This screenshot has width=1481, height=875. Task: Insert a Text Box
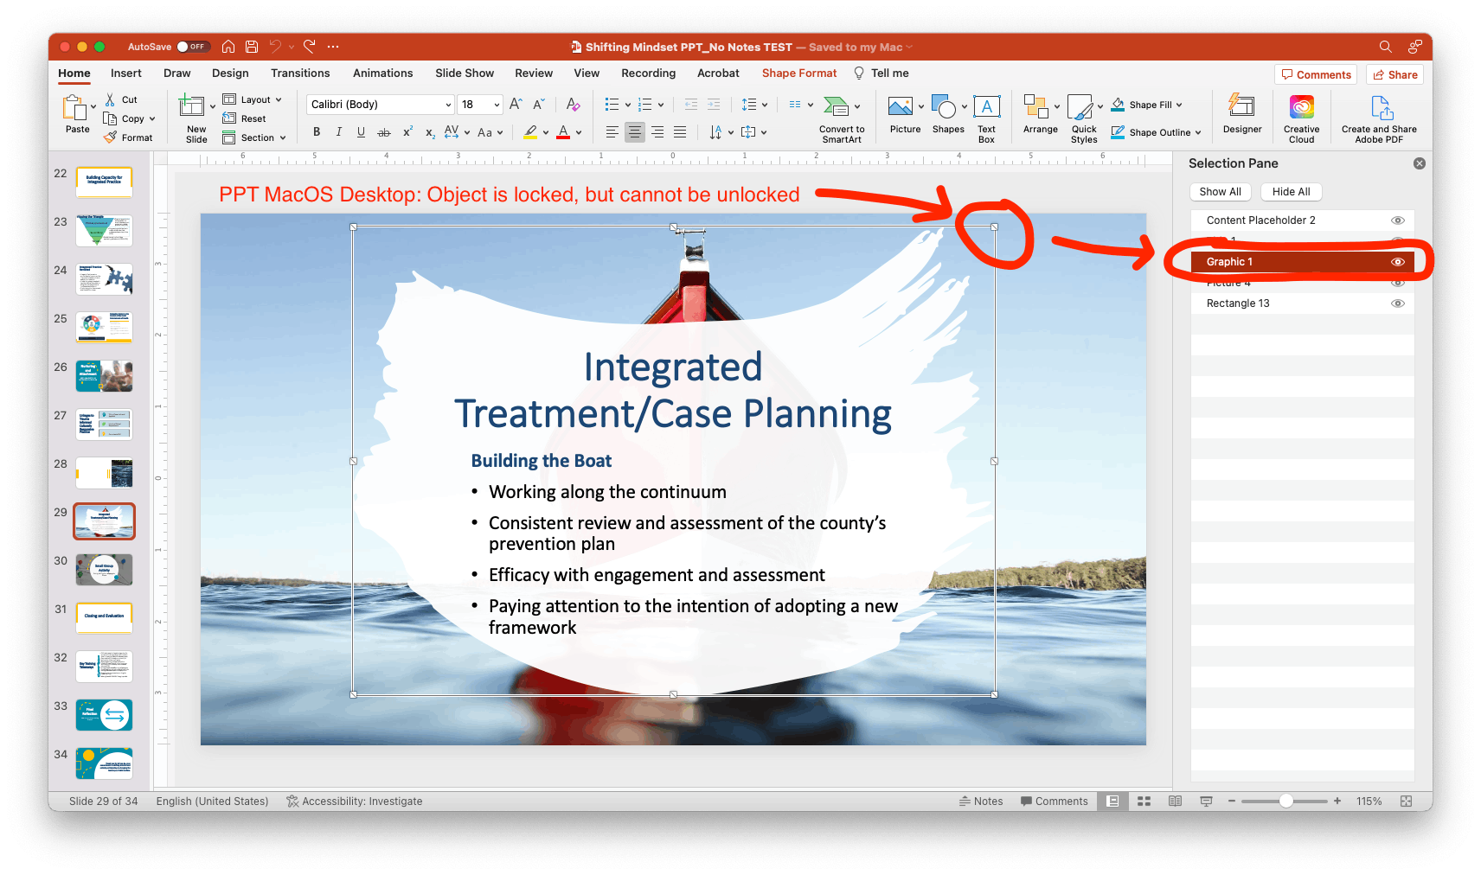[986, 112]
